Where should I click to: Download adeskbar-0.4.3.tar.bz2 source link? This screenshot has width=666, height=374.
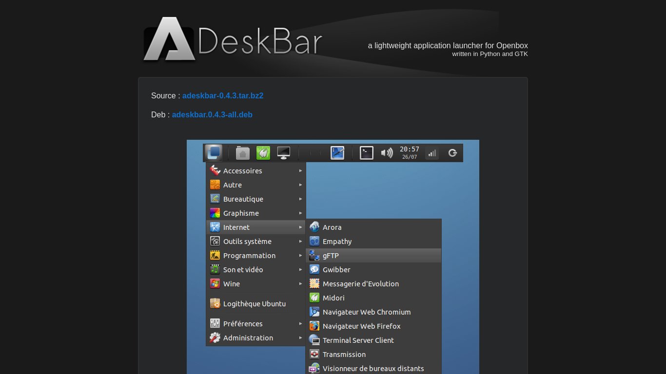[223, 96]
